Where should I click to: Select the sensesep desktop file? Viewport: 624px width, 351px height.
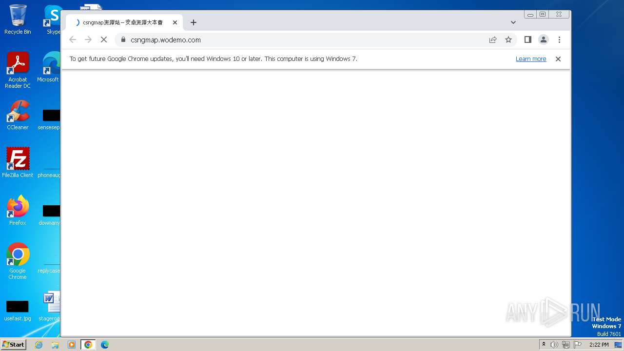click(49, 119)
